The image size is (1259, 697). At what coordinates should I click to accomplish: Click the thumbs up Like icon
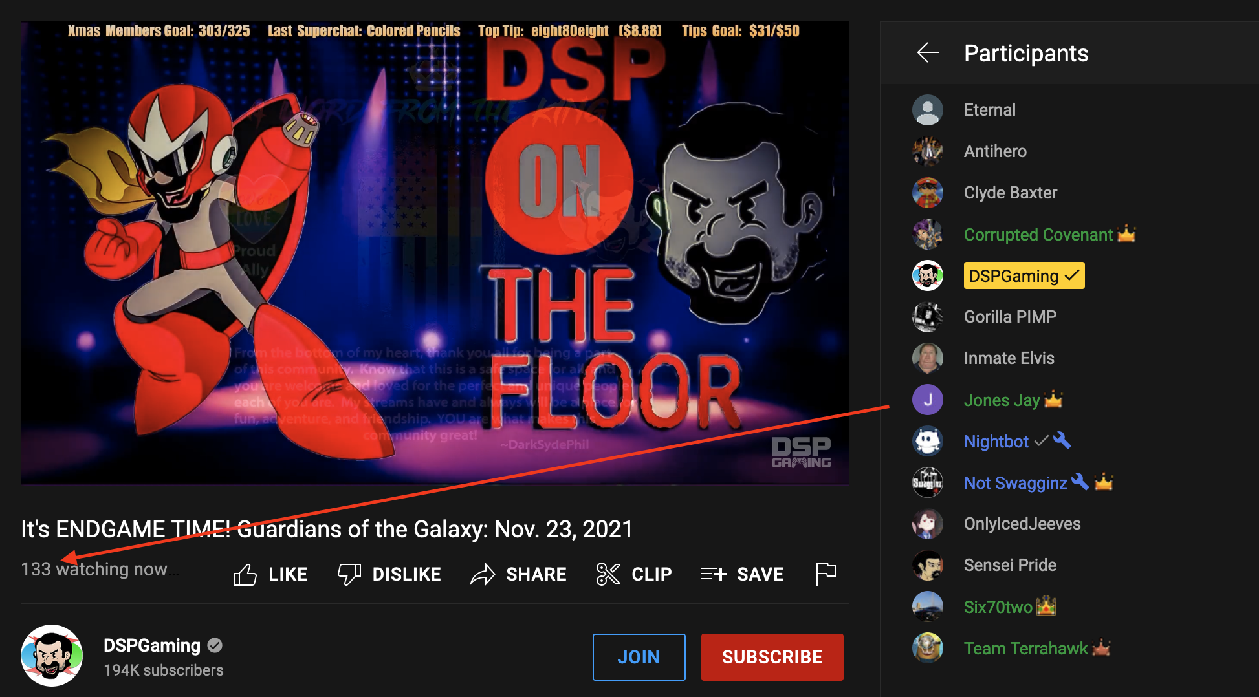(245, 574)
